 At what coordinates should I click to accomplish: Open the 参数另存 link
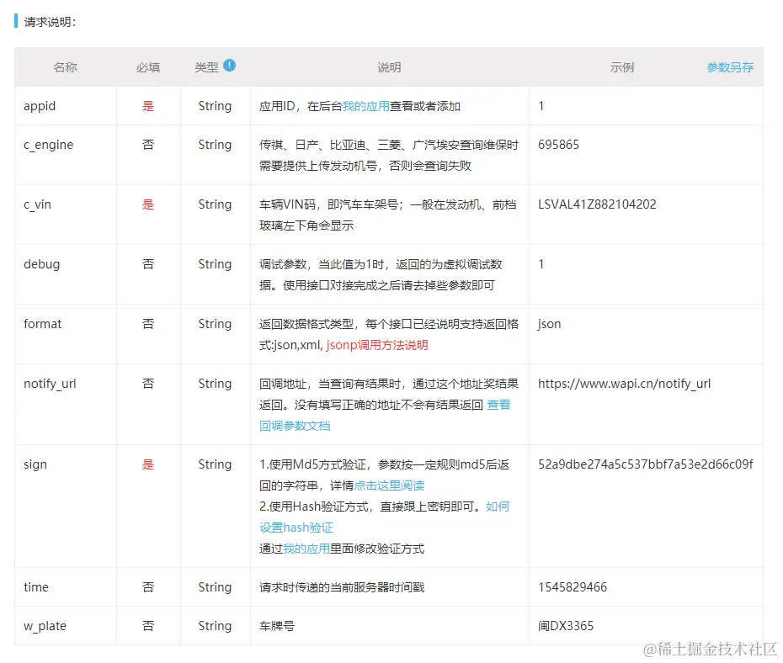point(730,67)
